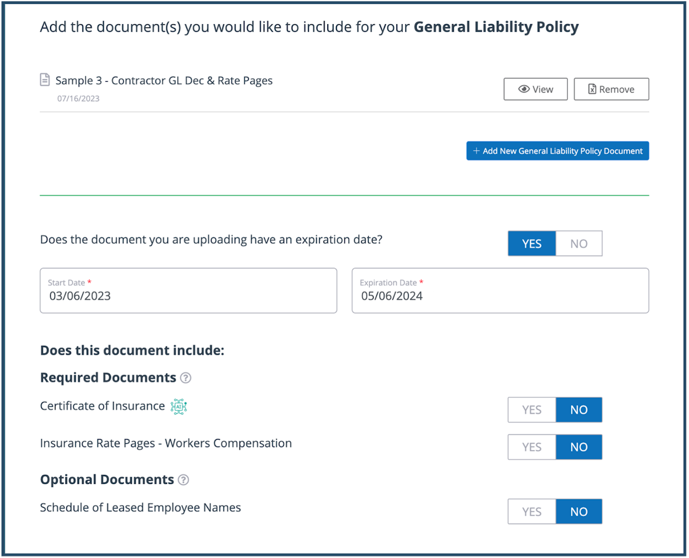
Task: Choose YES for Insurance Rate Pages
Action: [x=532, y=447]
